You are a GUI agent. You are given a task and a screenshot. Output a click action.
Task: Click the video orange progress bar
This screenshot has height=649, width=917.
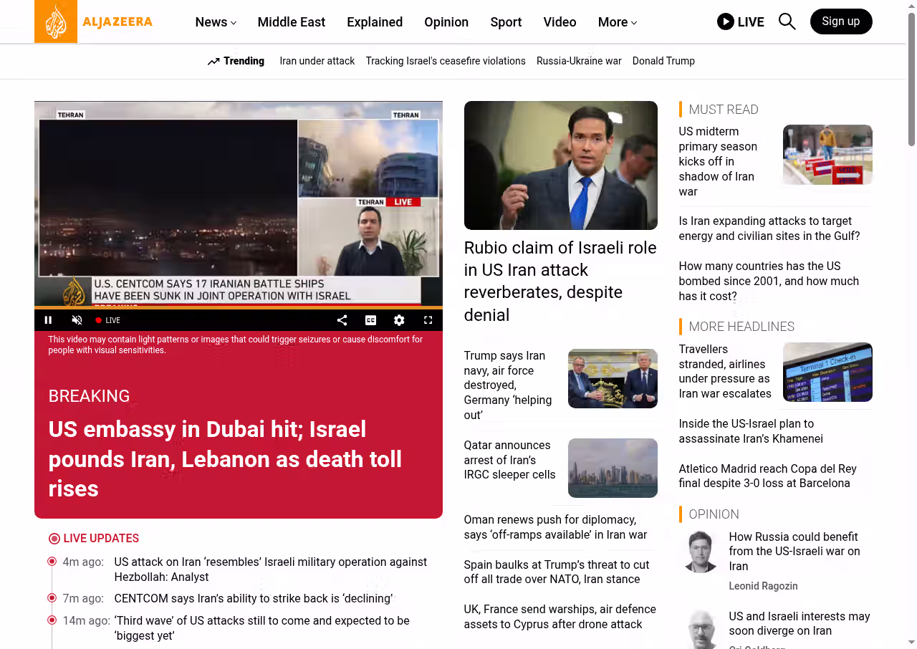(238, 308)
